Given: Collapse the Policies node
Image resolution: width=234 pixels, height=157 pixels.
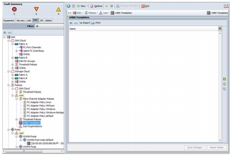Looking at the screenshot, I should point(9,85).
